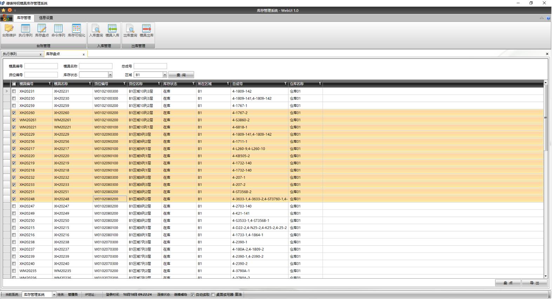Click the table's vertical scrollbar thumb

(545, 117)
